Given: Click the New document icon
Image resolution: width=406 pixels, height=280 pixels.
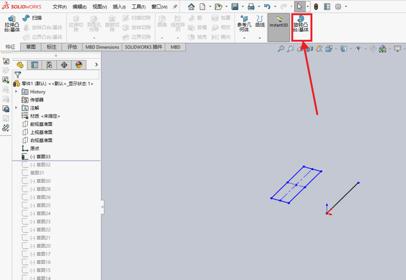Looking at the screenshot, I should pos(203,6).
